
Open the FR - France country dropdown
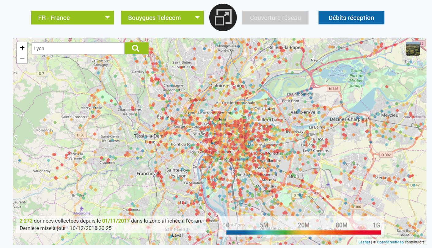pyautogui.click(x=73, y=18)
